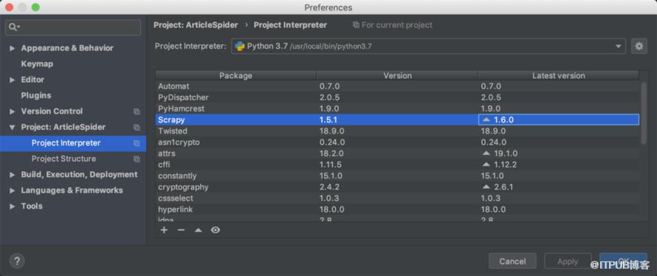The height and width of the screenshot is (276, 657).
Task: Click project-level icon beside Project Structure
Action: (137, 159)
